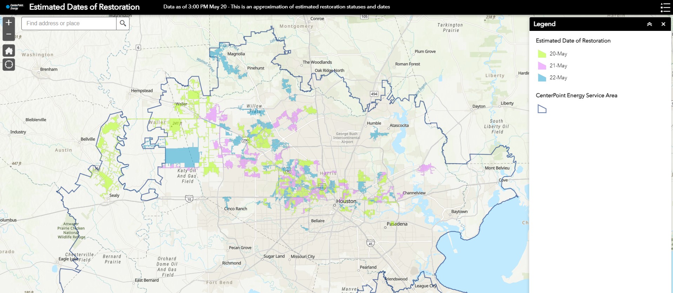The width and height of the screenshot is (673, 293).
Task: Click the Conroe label
Action: [317, 19]
